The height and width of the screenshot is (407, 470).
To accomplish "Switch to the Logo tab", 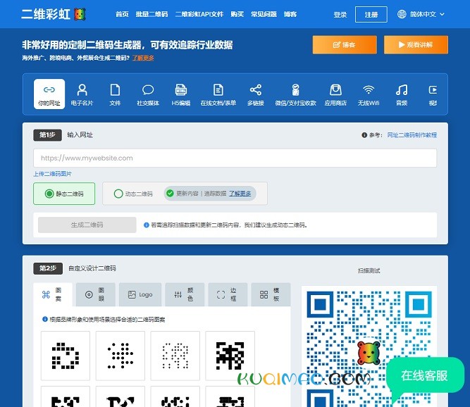I will (140, 294).
